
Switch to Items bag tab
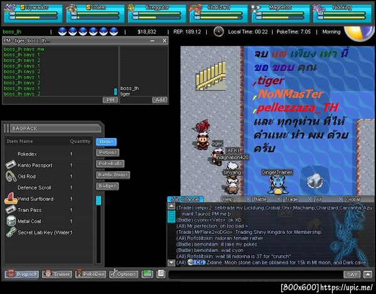107,142
